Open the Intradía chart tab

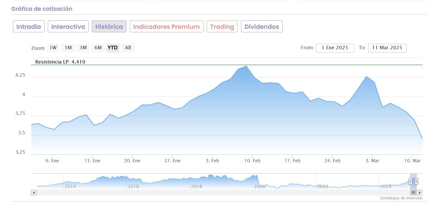29,27
